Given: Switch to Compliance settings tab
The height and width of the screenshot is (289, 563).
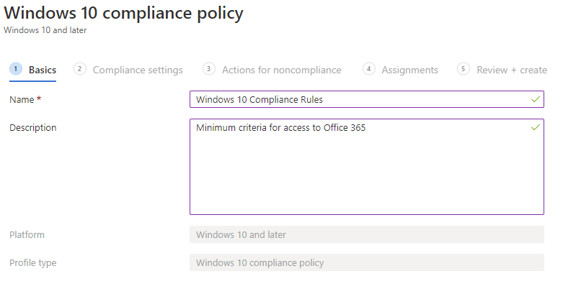Looking at the screenshot, I should point(138,70).
